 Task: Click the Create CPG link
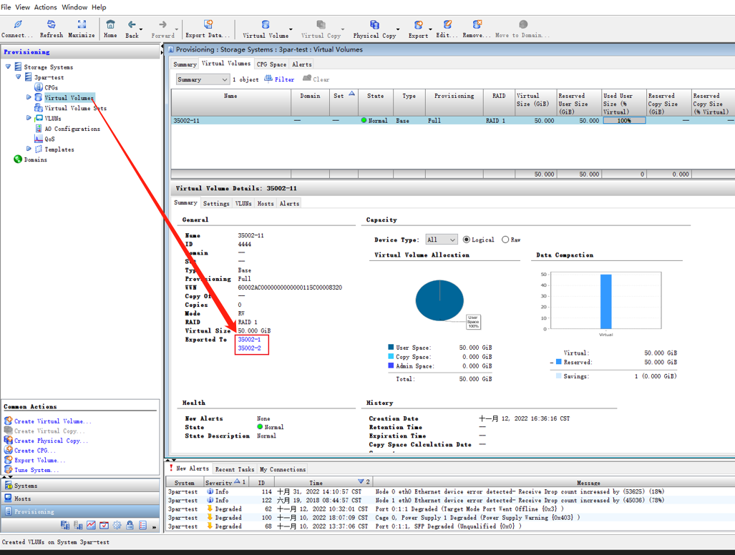click(x=34, y=450)
